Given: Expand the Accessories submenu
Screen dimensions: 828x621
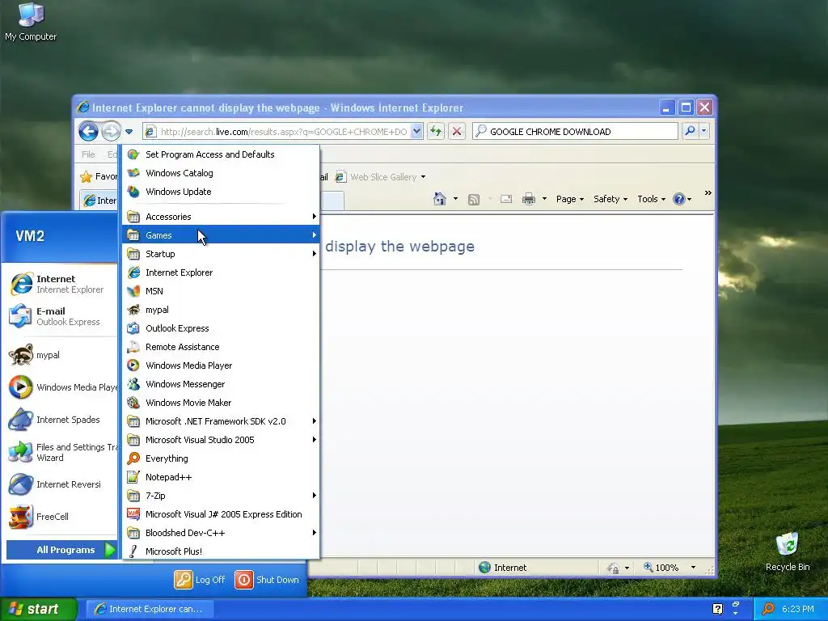Looking at the screenshot, I should click(x=221, y=217).
